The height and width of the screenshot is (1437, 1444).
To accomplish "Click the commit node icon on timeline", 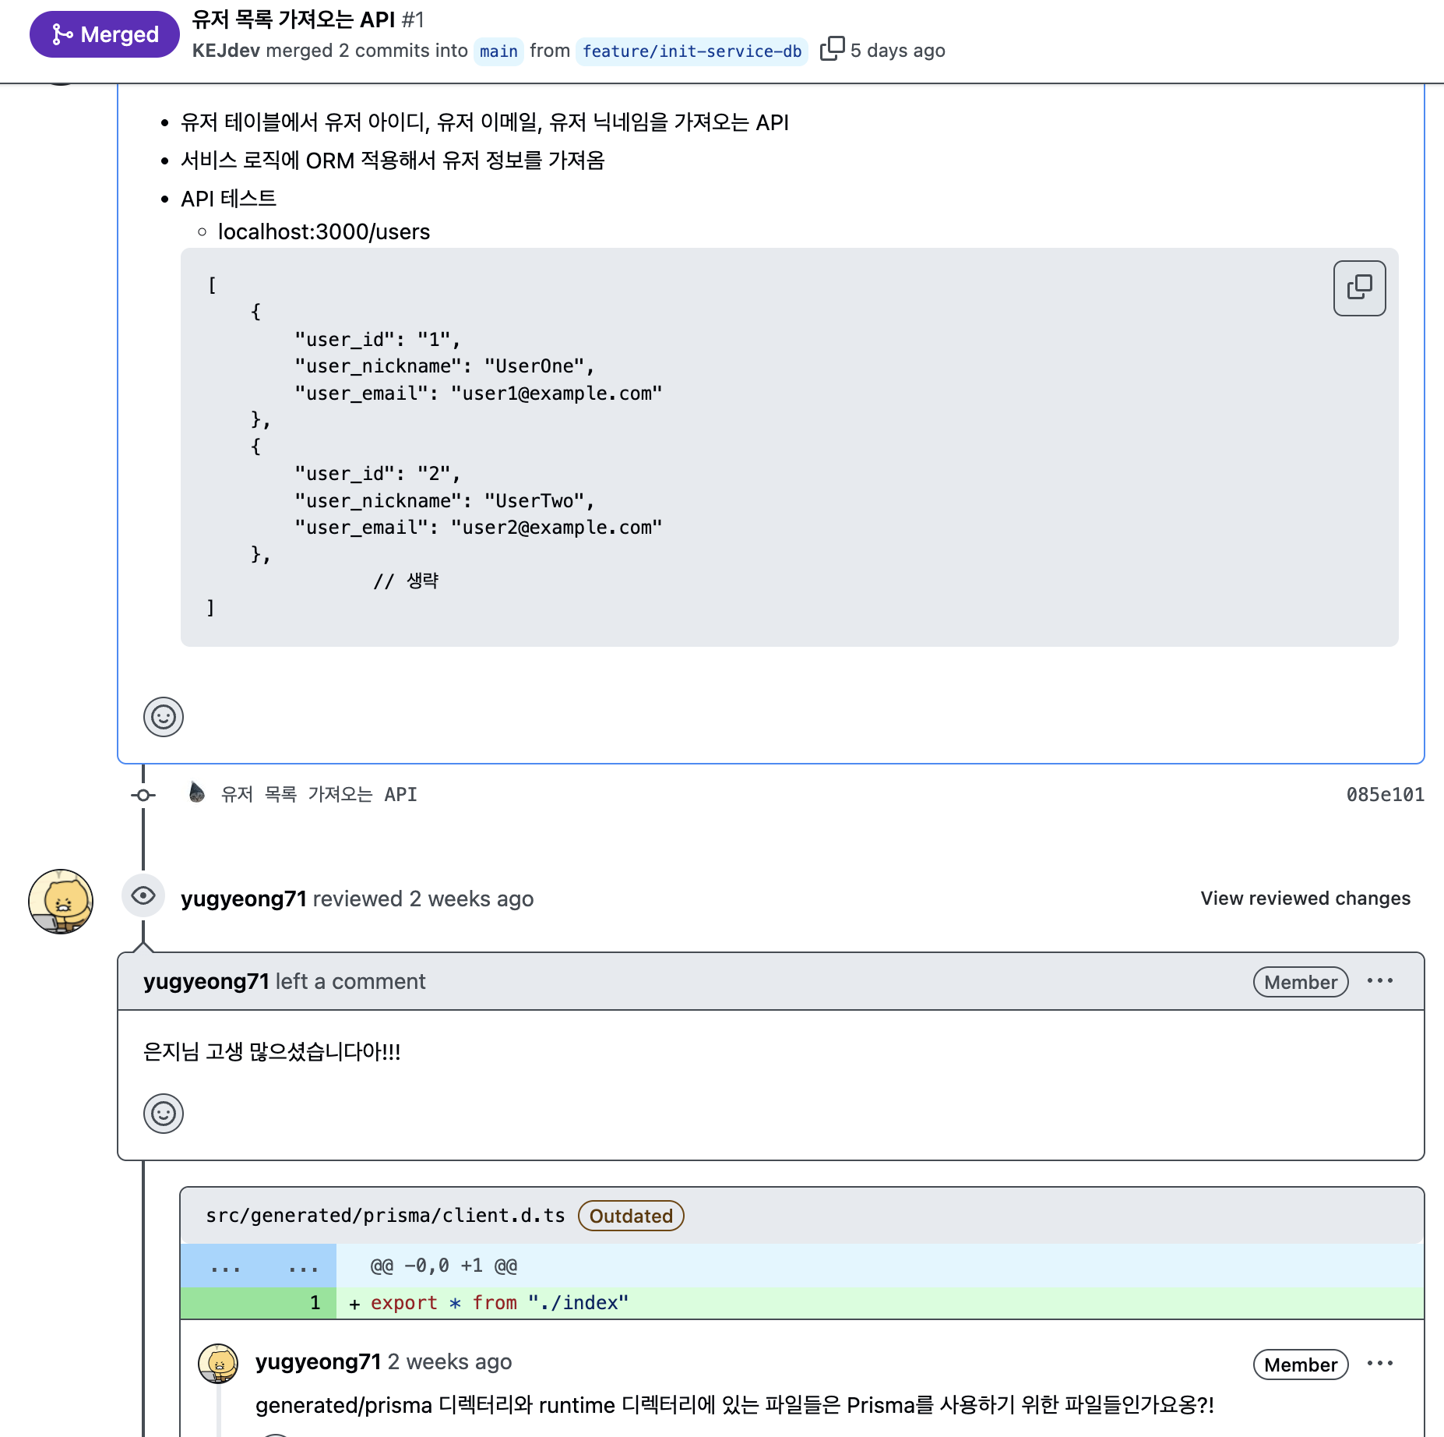I will coord(143,795).
